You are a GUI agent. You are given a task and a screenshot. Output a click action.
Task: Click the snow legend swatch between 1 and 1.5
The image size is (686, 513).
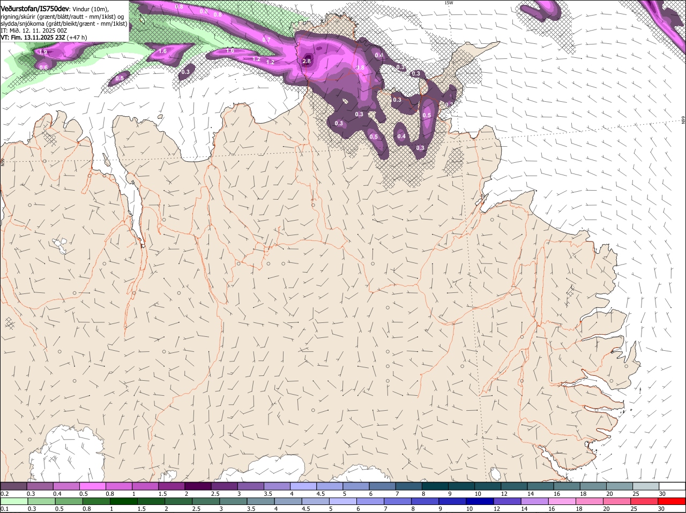pos(145,486)
